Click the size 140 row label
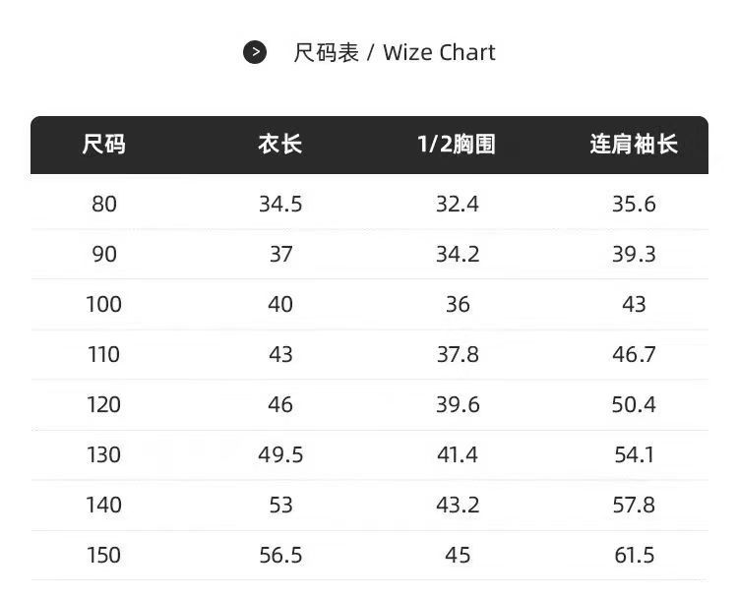Viewport: 738px width, 598px height. tap(103, 506)
